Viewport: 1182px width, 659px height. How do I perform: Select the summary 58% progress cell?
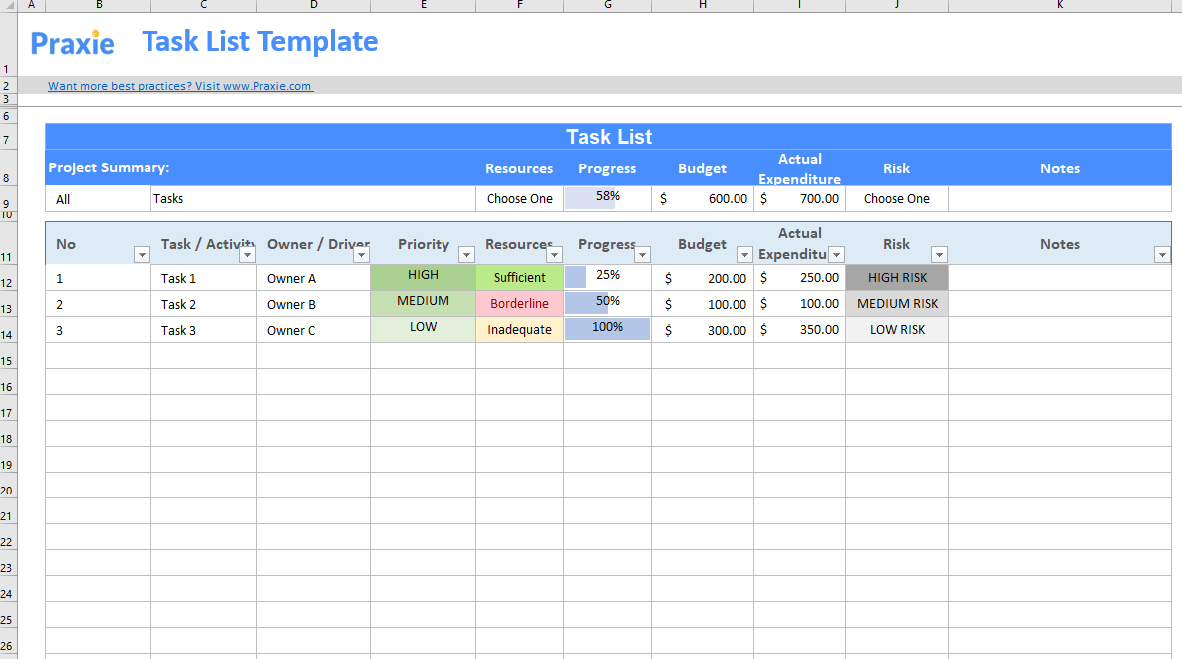pyautogui.click(x=608, y=198)
